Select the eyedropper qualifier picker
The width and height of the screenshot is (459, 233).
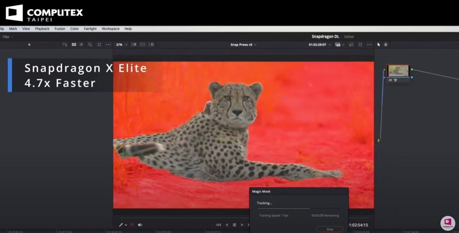[121, 225]
